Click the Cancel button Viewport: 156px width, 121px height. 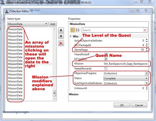coord(139,105)
